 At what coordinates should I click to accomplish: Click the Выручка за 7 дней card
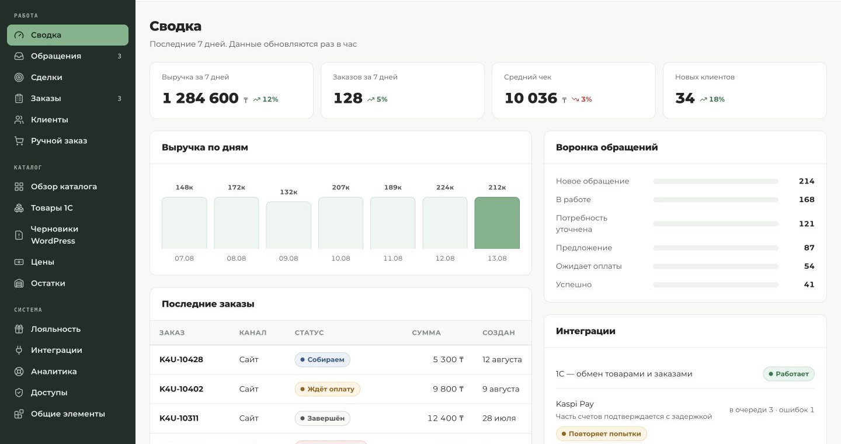231,91
